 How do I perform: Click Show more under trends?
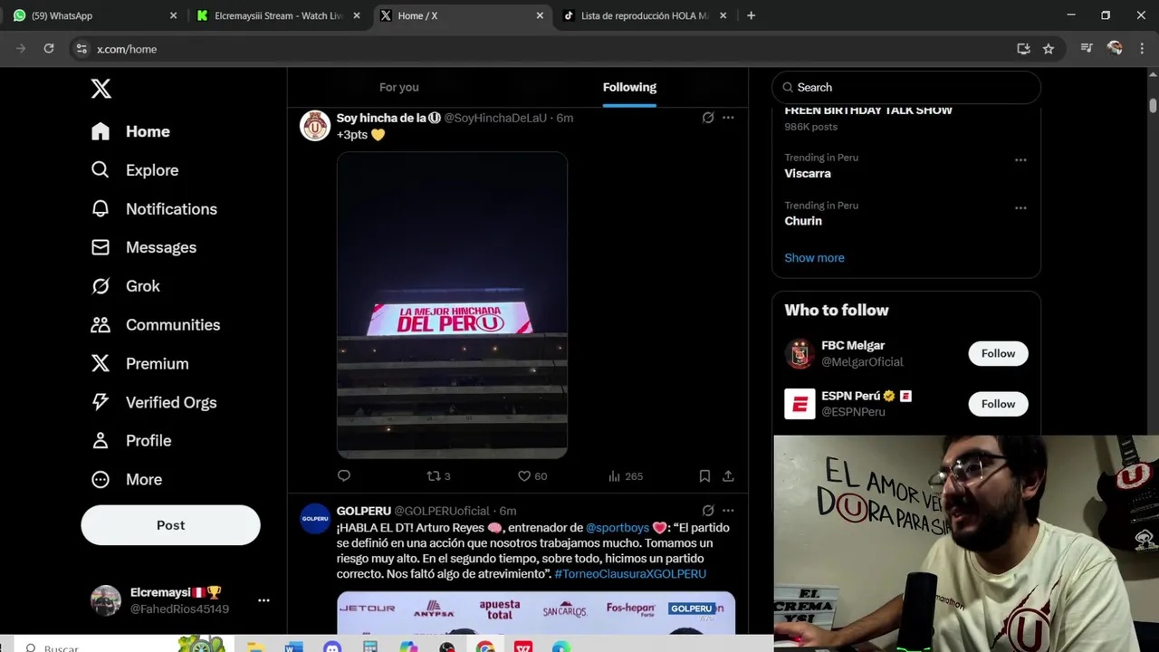pyautogui.click(x=814, y=258)
